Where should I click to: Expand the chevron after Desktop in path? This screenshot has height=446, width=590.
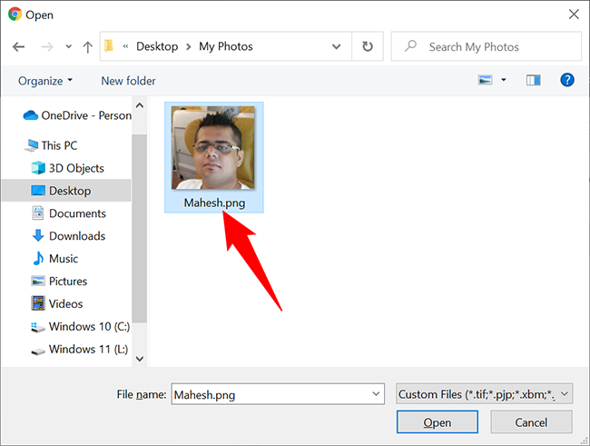coord(189,46)
